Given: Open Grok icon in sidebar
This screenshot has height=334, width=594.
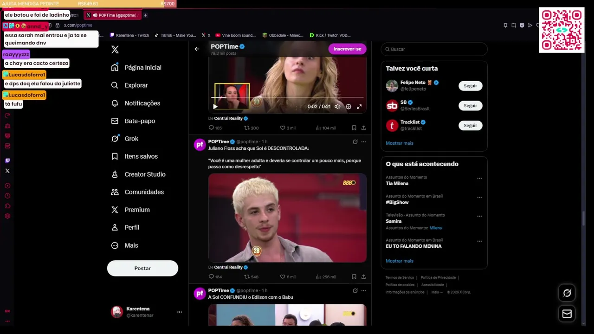Looking at the screenshot, I should pos(115,139).
